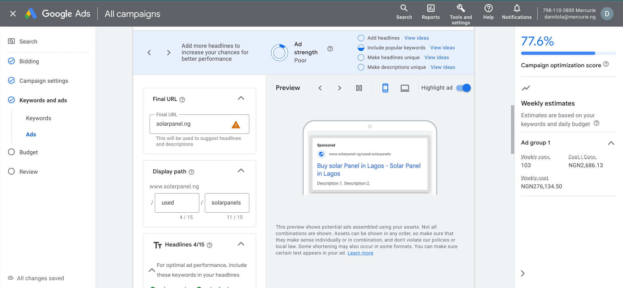Collapse Ad group 1 estimates
Viewport: 623px width, 288px height.
point(611,143)
